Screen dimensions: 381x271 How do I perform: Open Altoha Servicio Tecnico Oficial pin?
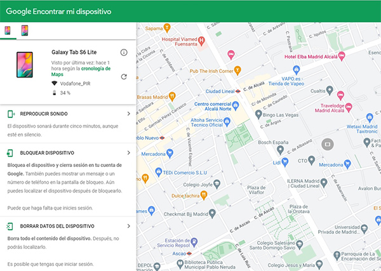227,122
